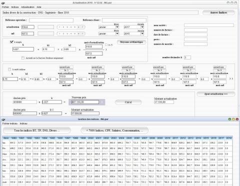The image size is (240, 186).
Task: Click the Ajout actualisation button
Action: (216, 94)
